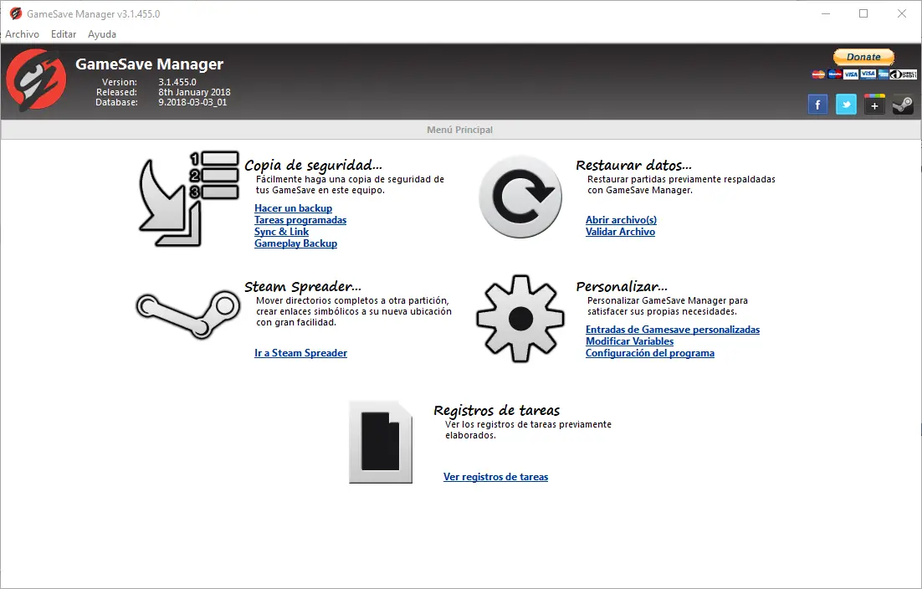
Task: Click the version number 3.1.455.0 in header
Action: [x=177, y=82]
